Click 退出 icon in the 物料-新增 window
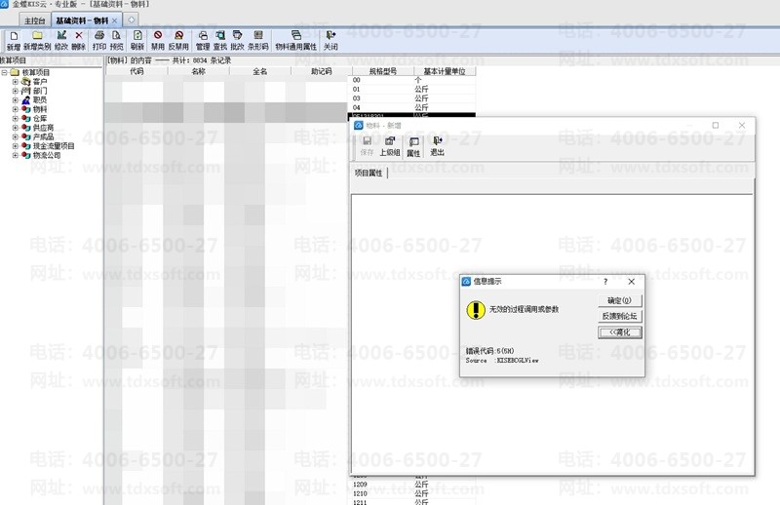780x505 pixels. (x=437, y=141)
